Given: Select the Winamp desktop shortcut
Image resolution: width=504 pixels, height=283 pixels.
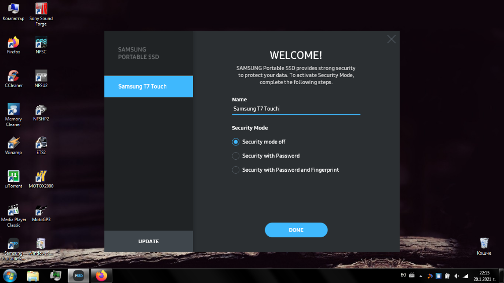Looking at the screenshot, I should [x=14, y=146].
